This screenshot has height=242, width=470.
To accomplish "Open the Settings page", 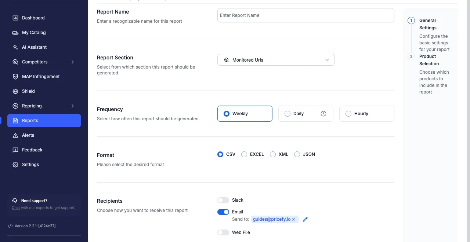I will pos(44,165).
